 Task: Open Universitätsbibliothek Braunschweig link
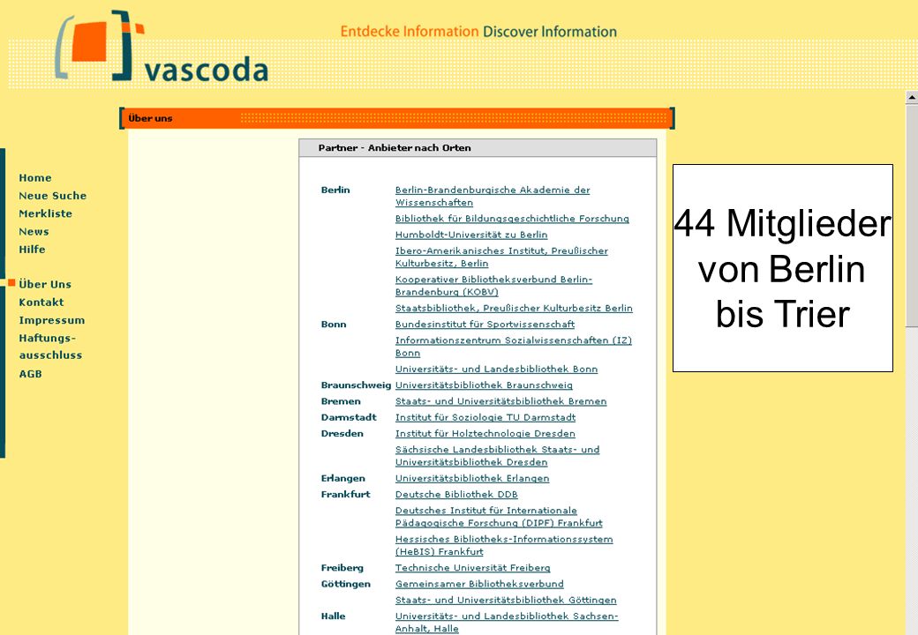tap(484, 385)
